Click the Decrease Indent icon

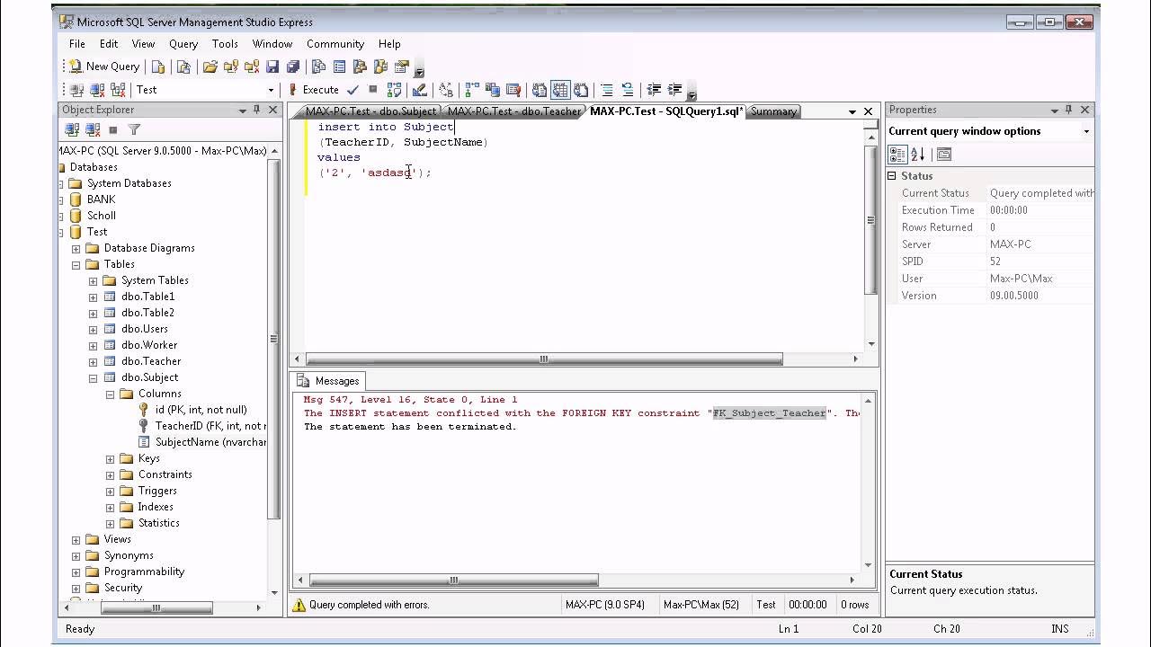tap(654, 90)
